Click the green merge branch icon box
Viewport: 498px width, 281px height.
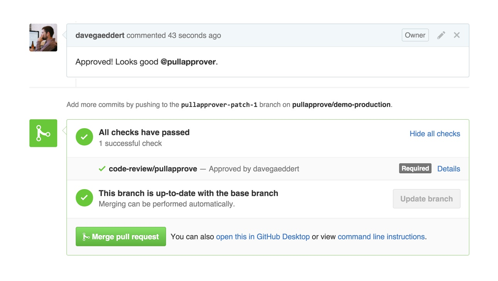(x=43, y=133)
